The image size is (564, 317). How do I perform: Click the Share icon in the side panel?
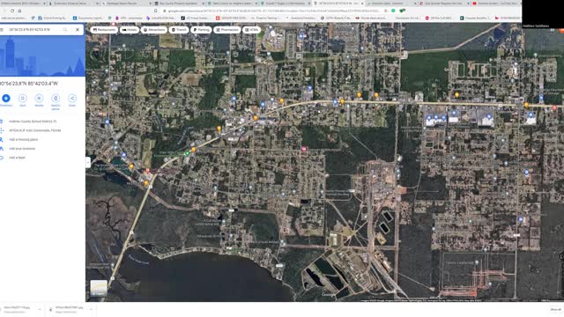[x=72, y=98]
